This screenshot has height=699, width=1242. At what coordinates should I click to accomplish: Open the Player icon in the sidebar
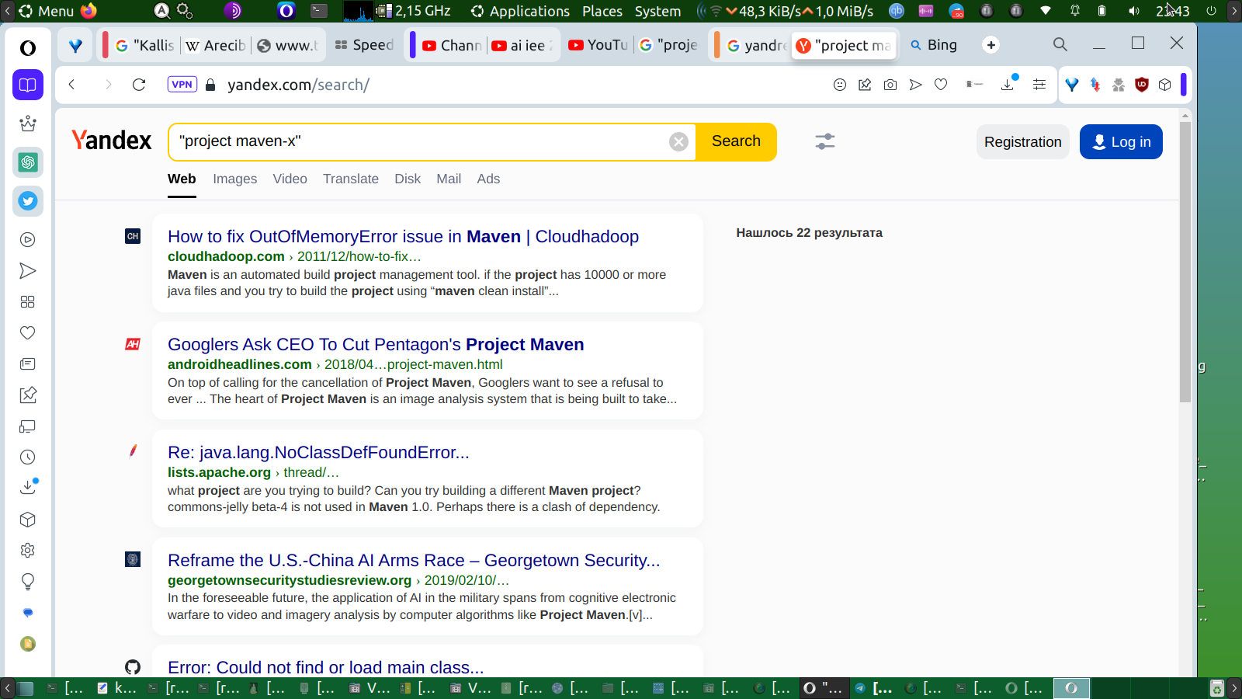tap(28, 240)
